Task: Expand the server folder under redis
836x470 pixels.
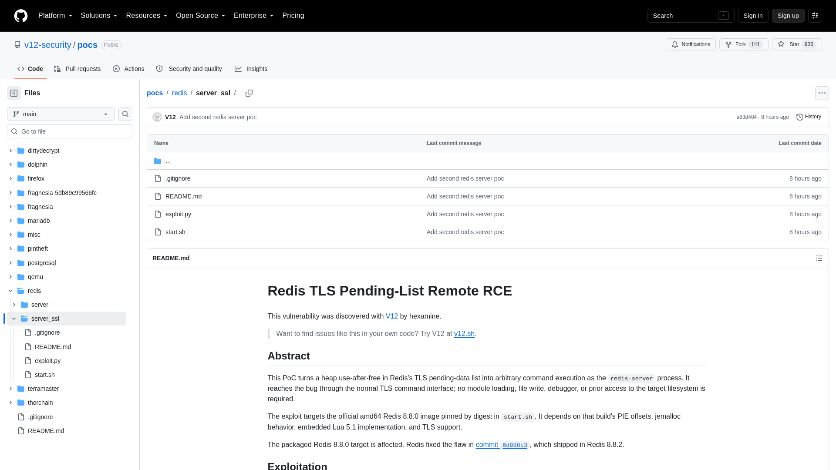Action: pyautogui.click(x=14, y=305)
